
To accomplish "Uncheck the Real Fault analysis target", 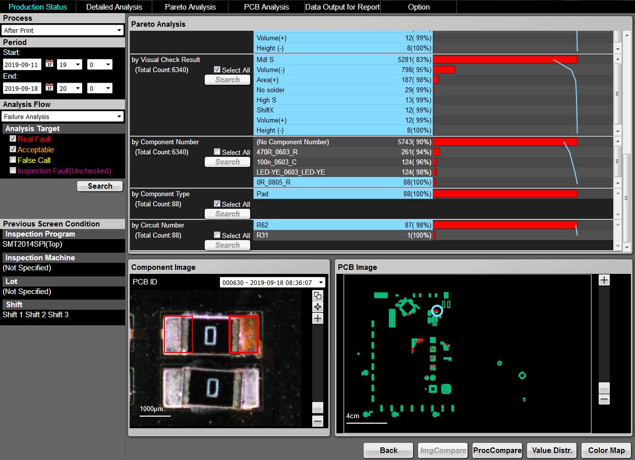I will coord(13,139).
